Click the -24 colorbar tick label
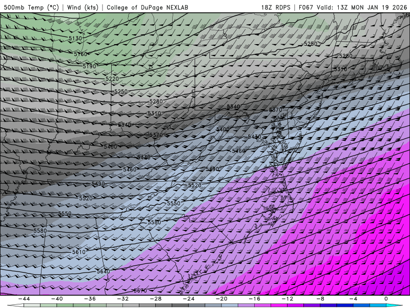The image size is (410, 308). tap(189, 299)
